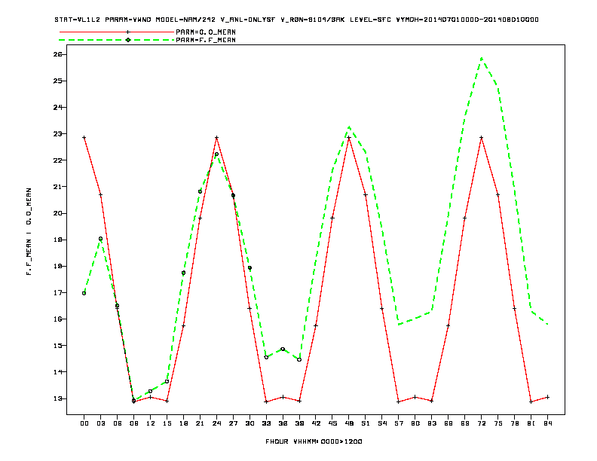The width and height of the screenshot is (597, 461).
Task: Click green circle data point at forecast hour 36
Action: (x=283, y=349)
